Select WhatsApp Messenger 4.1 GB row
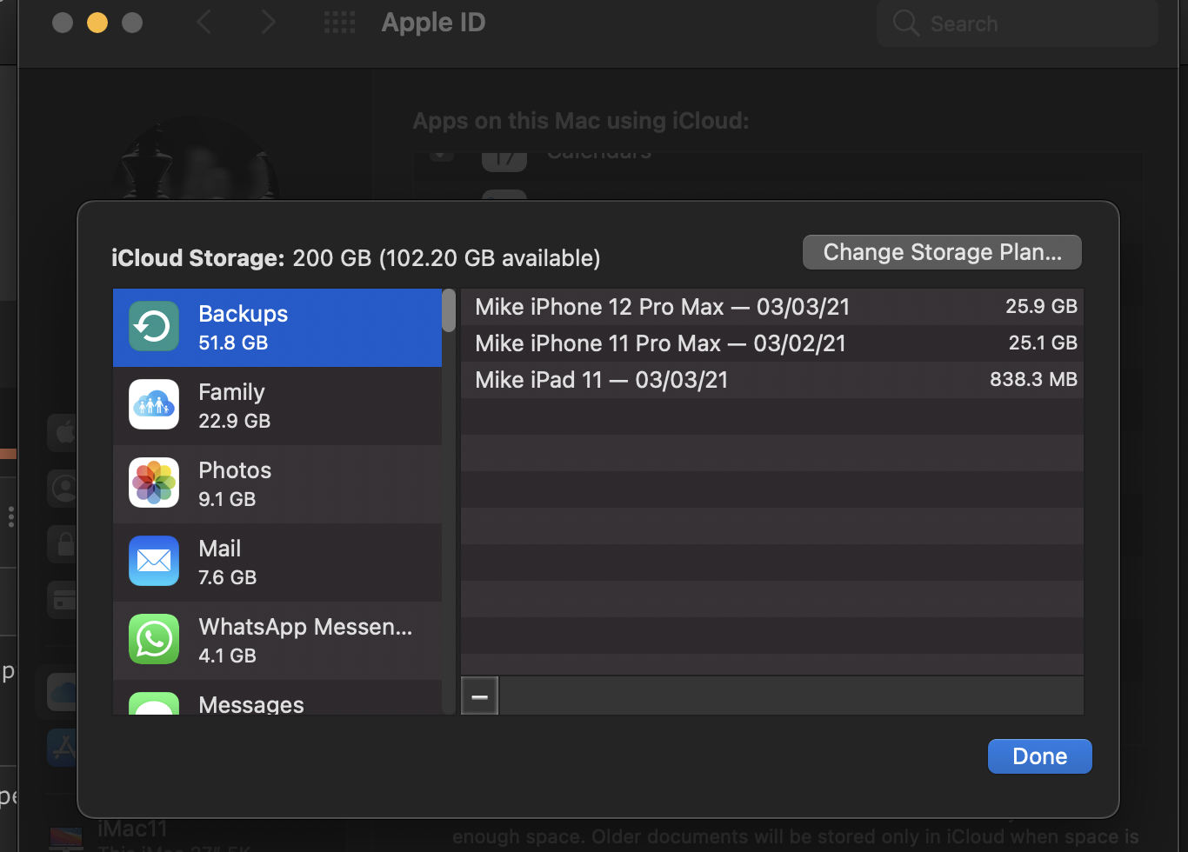Viewport: 1188px width, 852px height. [277, 641]
